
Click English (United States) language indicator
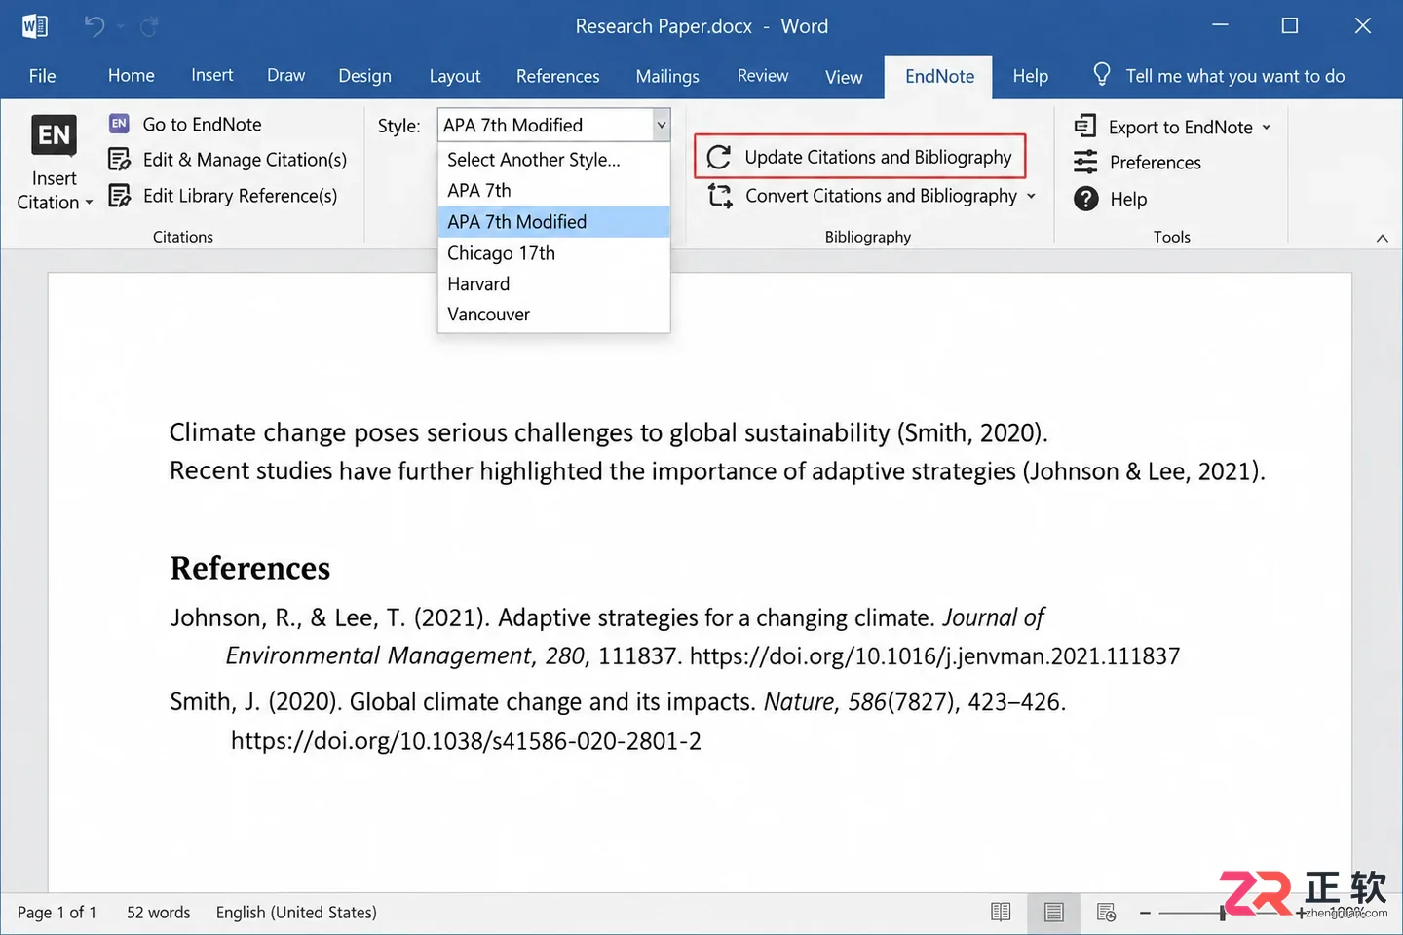coord(296,913)
